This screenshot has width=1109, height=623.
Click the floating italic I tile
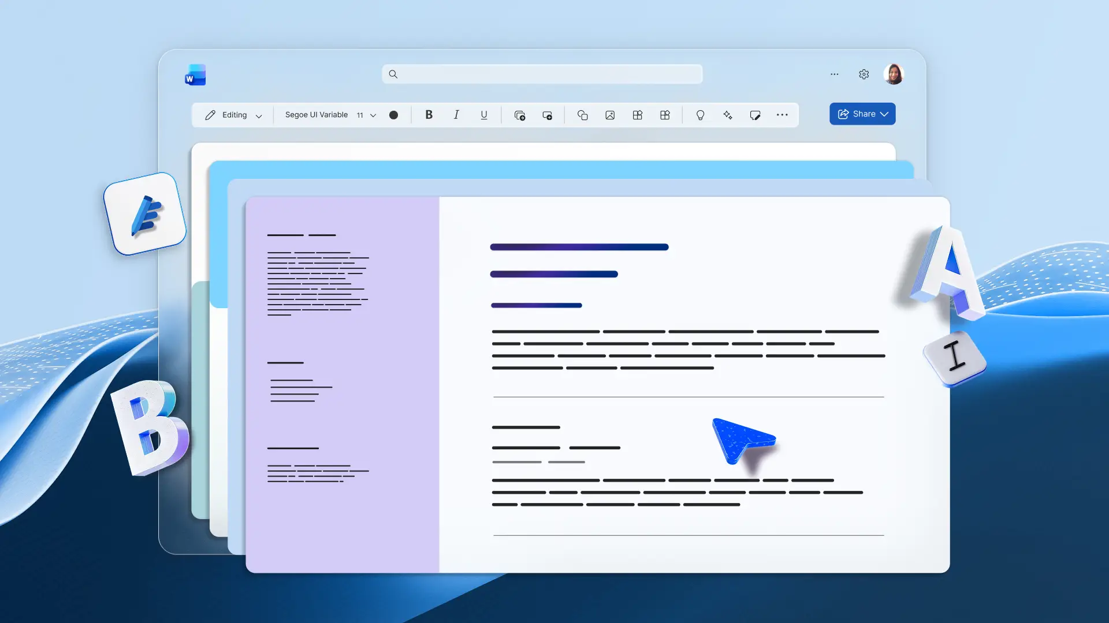click(955, 358)
